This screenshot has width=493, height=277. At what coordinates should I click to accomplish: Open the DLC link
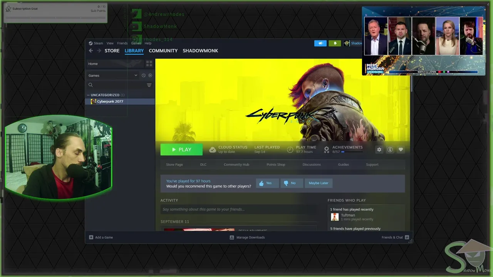[x=203, y=165]
